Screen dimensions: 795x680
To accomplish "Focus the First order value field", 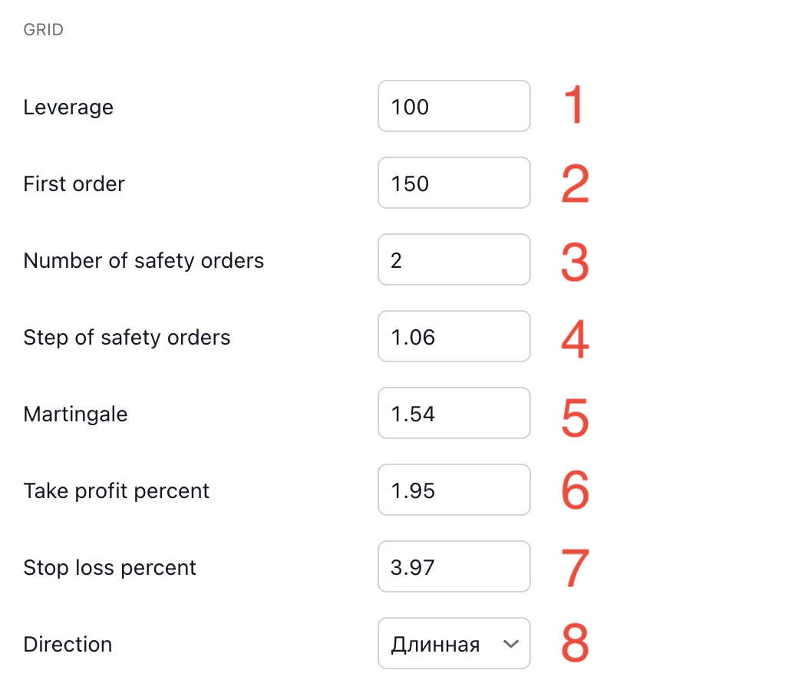I will 454,183.
